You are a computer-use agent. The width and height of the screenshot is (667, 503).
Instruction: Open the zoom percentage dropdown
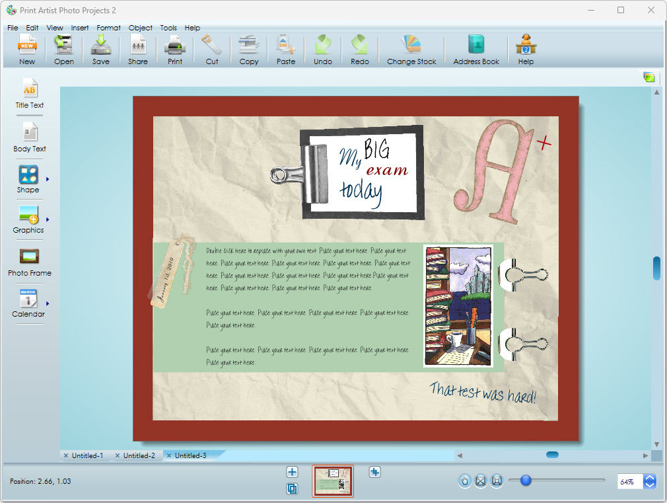coord(650,482)
